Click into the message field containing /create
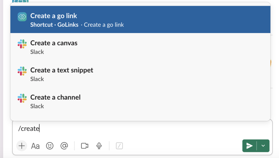 pos(142,129)
